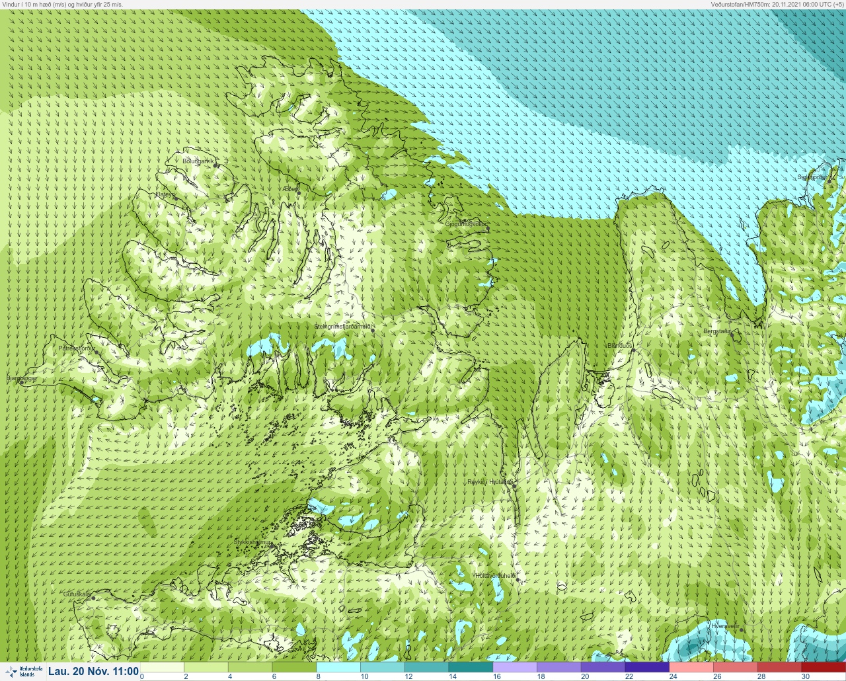Click legend scale value 30
846x681 pixels.
[x=804, y=676]
